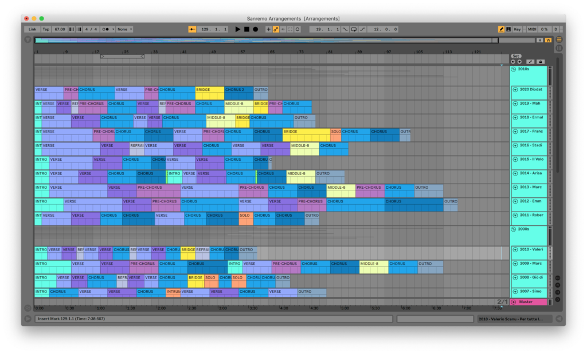Activate the Draw Mode pencil icon

[x=501, y=29]
